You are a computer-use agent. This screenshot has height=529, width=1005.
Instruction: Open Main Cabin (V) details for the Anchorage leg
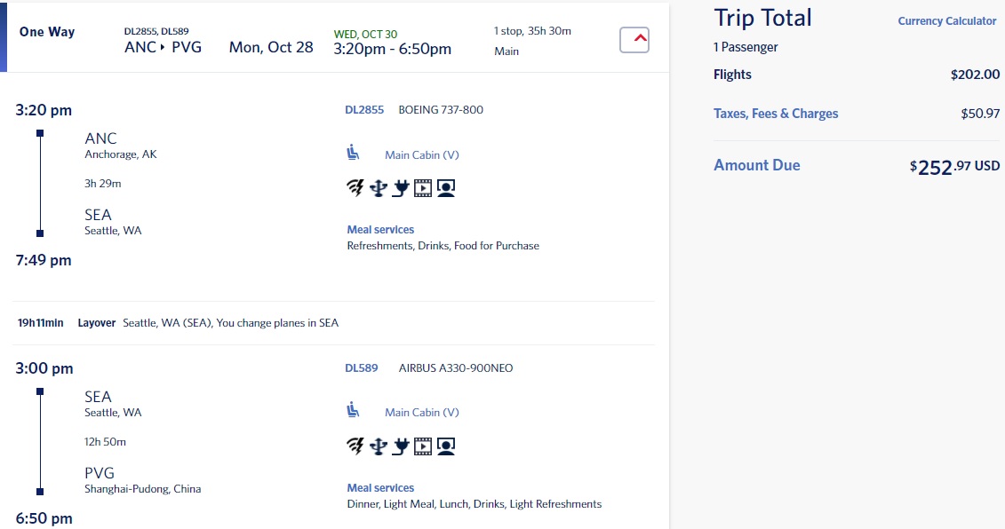[422, 155]
